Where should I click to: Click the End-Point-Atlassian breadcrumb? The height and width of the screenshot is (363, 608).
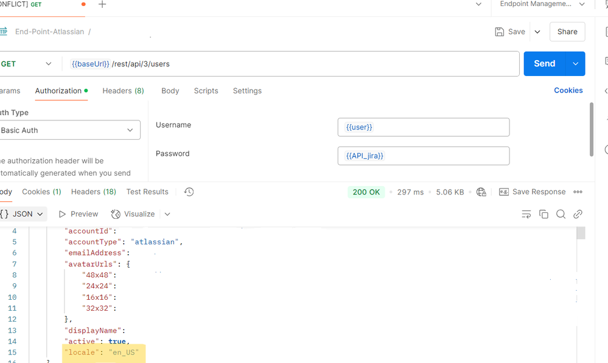(x=50, y=32)
